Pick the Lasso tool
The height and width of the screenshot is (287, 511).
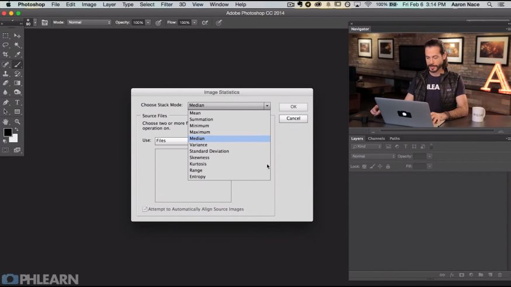pos(6,45)
